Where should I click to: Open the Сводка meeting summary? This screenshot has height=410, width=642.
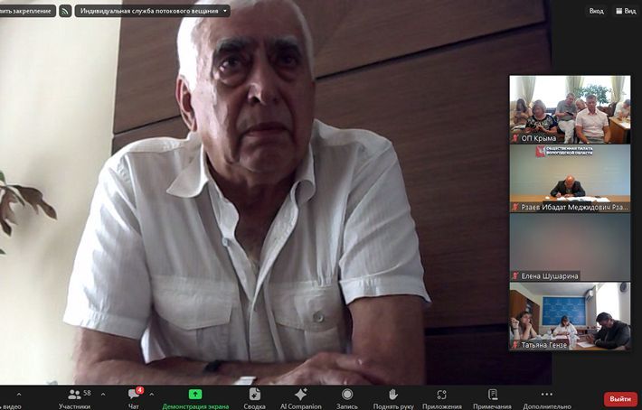(254, 398)
